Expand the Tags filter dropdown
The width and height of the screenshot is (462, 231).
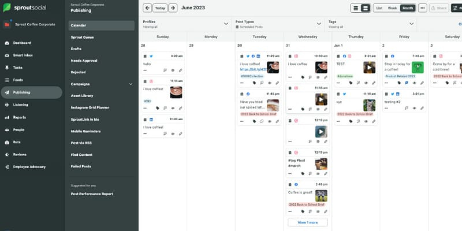click(x=411, y=24)
